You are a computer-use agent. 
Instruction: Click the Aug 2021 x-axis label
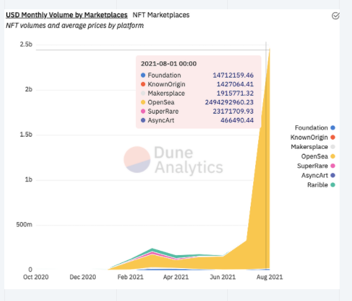(269, 277)
